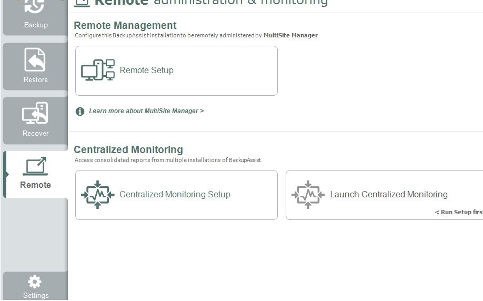This screenshot has height=301, width=483.
Task: Switch to the Backup tab label
Action: click(36, 25)
